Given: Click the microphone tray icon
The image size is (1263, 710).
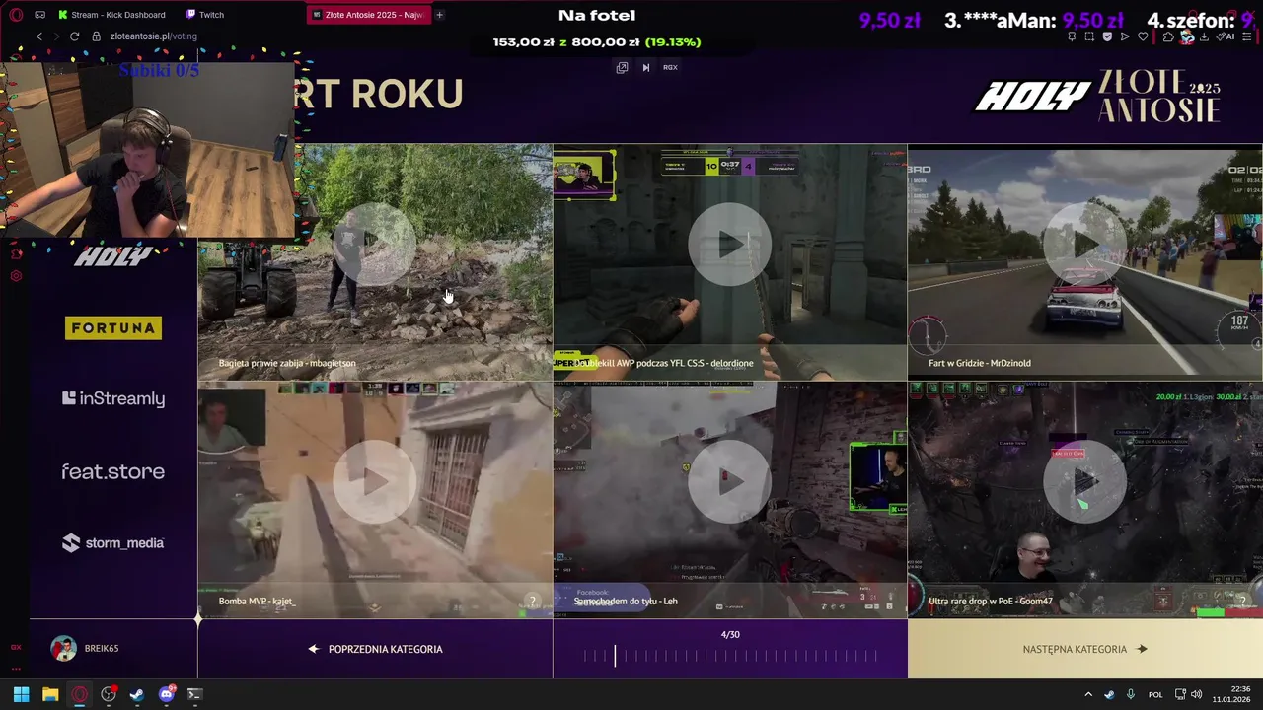Looking at the screenshot, I should pos(1131,694).
